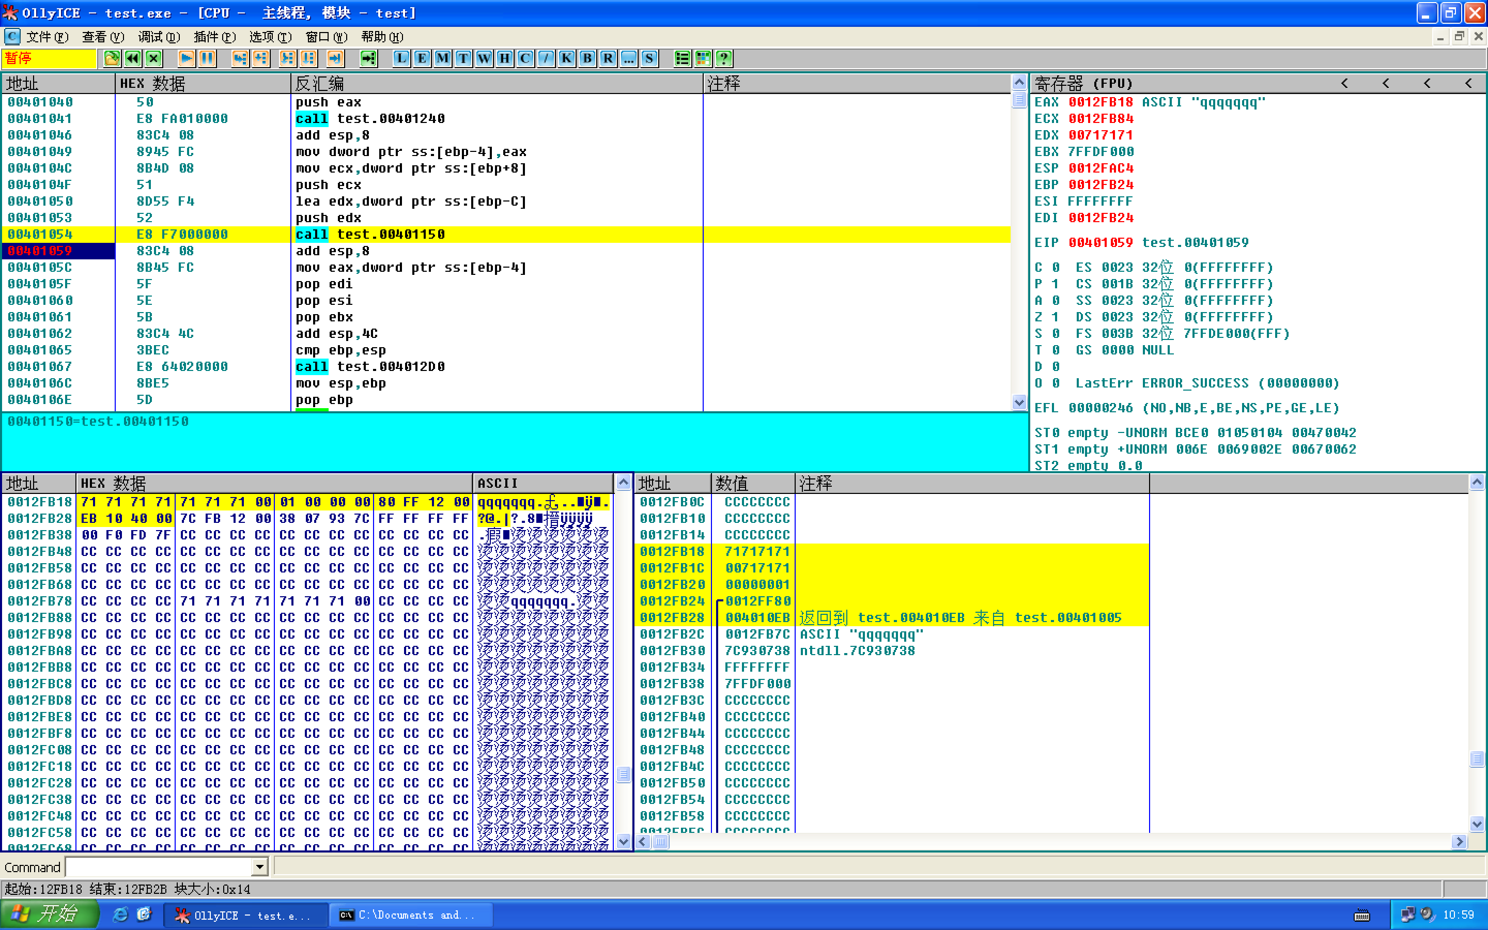Click the 寄存器 (FPU) header to switch view
Image resolution: width=1488 pixels, height=930 pixels.
click(x=1083, y=83)
